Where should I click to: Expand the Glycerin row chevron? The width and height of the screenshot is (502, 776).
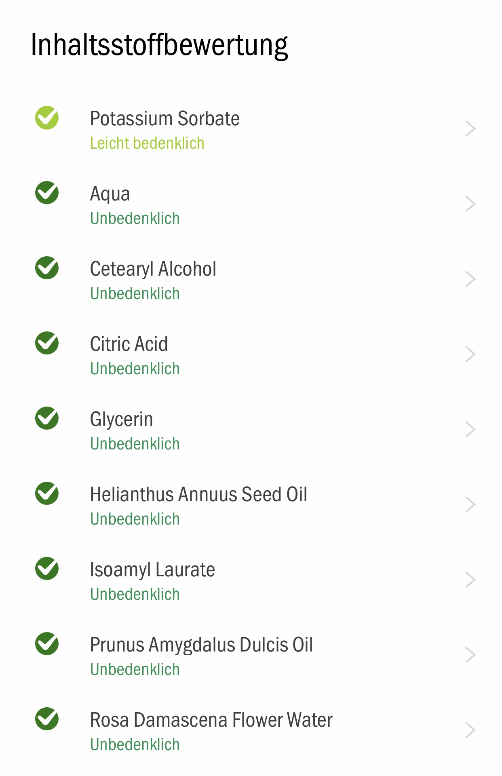coord(470,430)
